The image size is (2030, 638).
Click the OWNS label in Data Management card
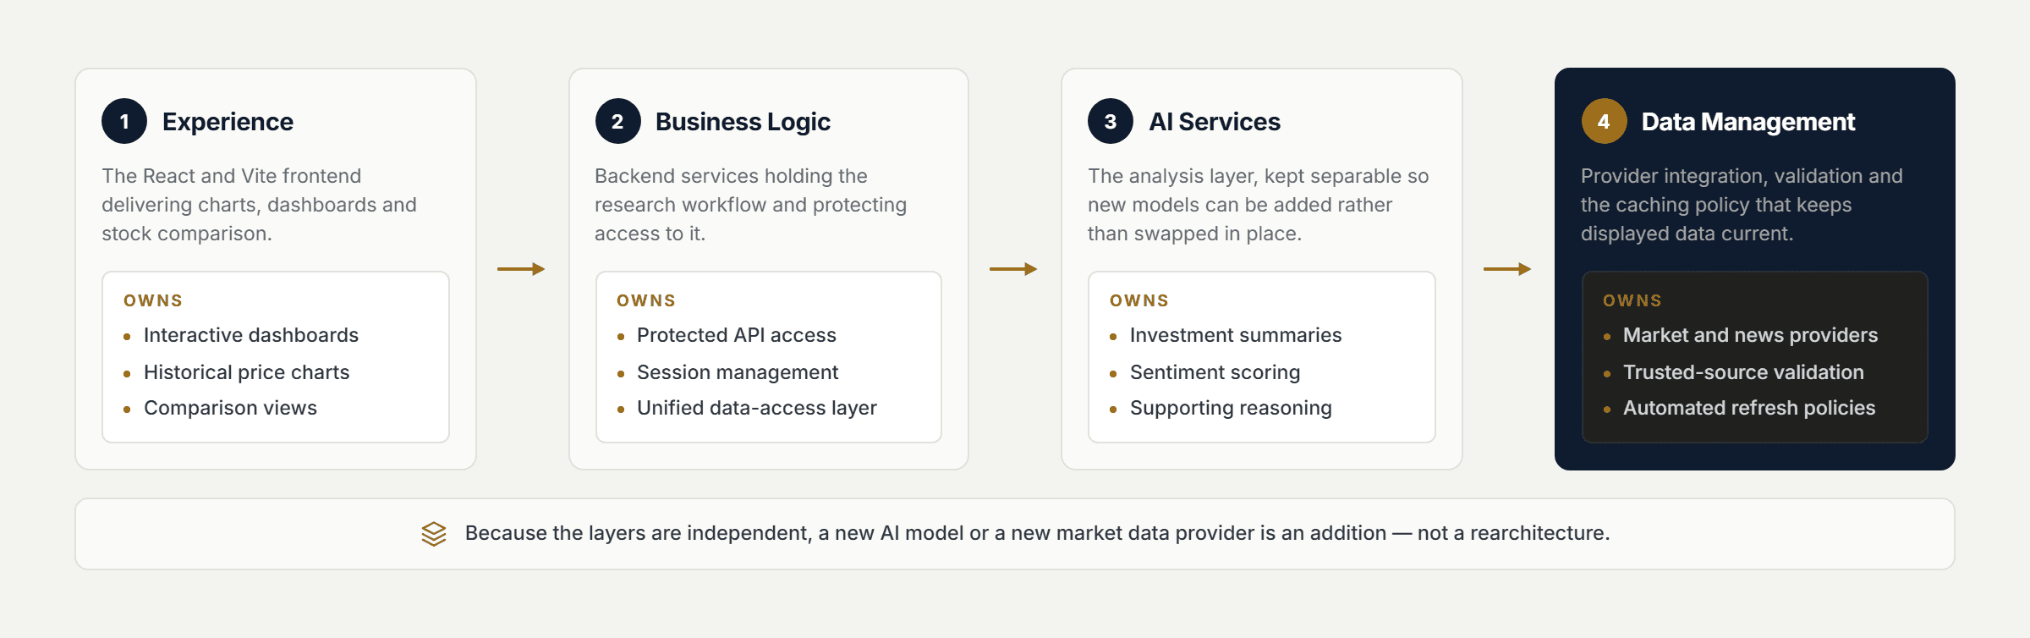[x=1632, y=300]
